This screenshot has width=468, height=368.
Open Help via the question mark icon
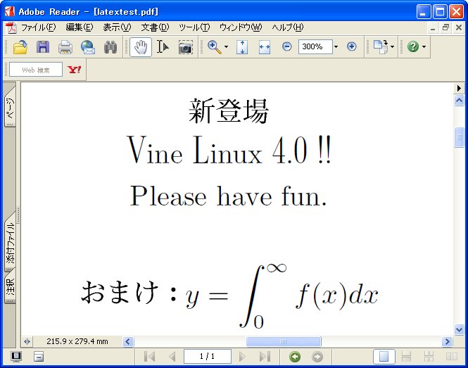pos(413,46)
